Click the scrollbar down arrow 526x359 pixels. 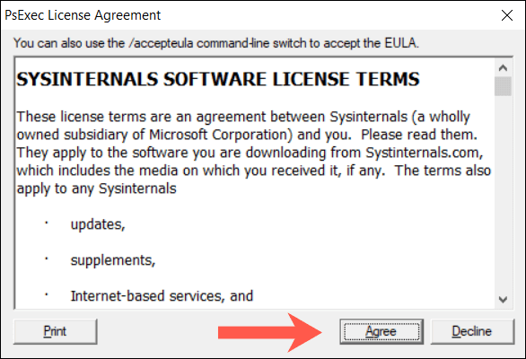[x=503, y=299]
